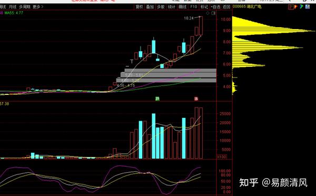The width and height of the screenshot is (316, 196).
Task: Click the blue picture icon in top right
Action: pyautogui.click(x=308, y=7)
